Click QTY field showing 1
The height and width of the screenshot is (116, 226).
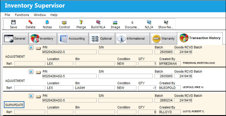[x=147, y=64]
